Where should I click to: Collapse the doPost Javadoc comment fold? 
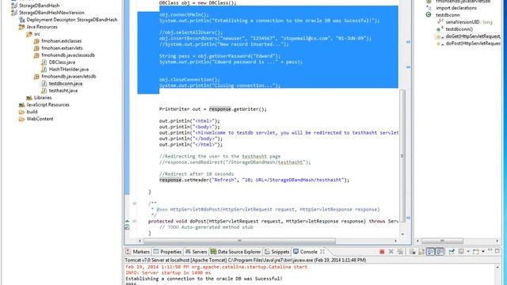pos(135,203)
